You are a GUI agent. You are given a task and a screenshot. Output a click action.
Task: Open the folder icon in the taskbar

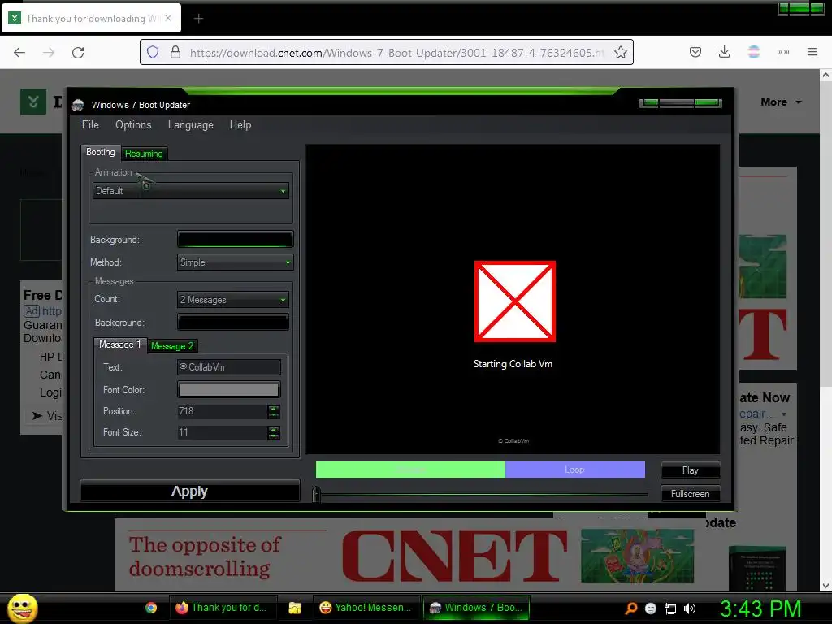tap(294, 608)
